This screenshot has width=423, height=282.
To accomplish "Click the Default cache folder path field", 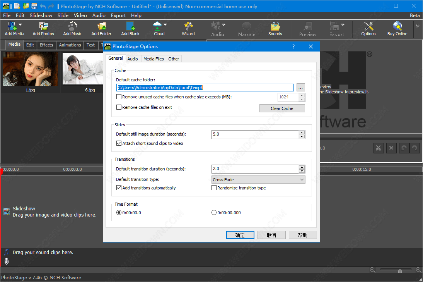I will coord(205,87).
